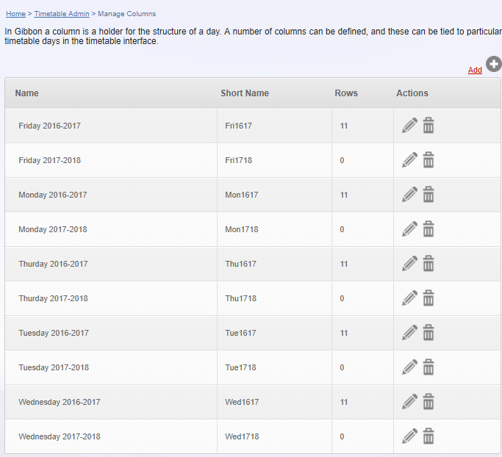Edit the Thurday 2017-2018 column
This screenshot has width=502, height=457.
point(409,298)
